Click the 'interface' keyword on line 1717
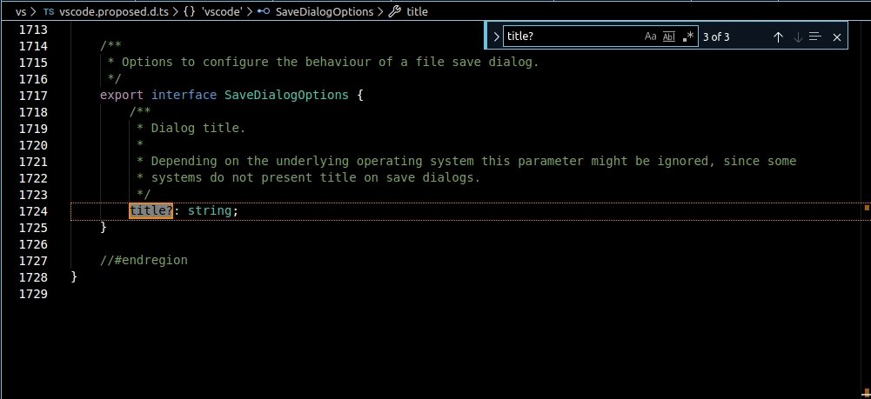Screen dimensions: 871x399 click(184, 95)
